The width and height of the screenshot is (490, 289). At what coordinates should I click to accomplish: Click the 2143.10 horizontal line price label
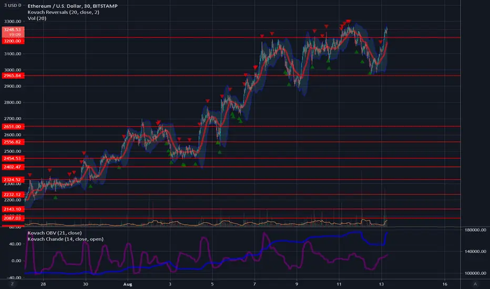pos(13,209)
